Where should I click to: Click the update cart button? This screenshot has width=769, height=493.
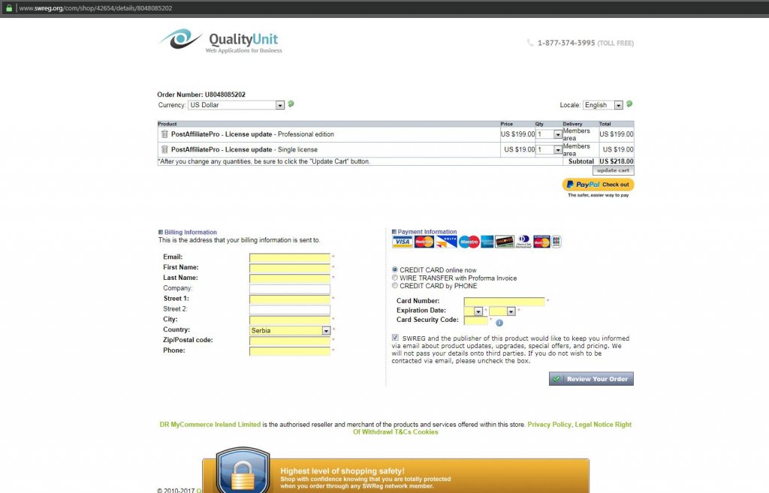pyautogui.click(x=613, y=170)
